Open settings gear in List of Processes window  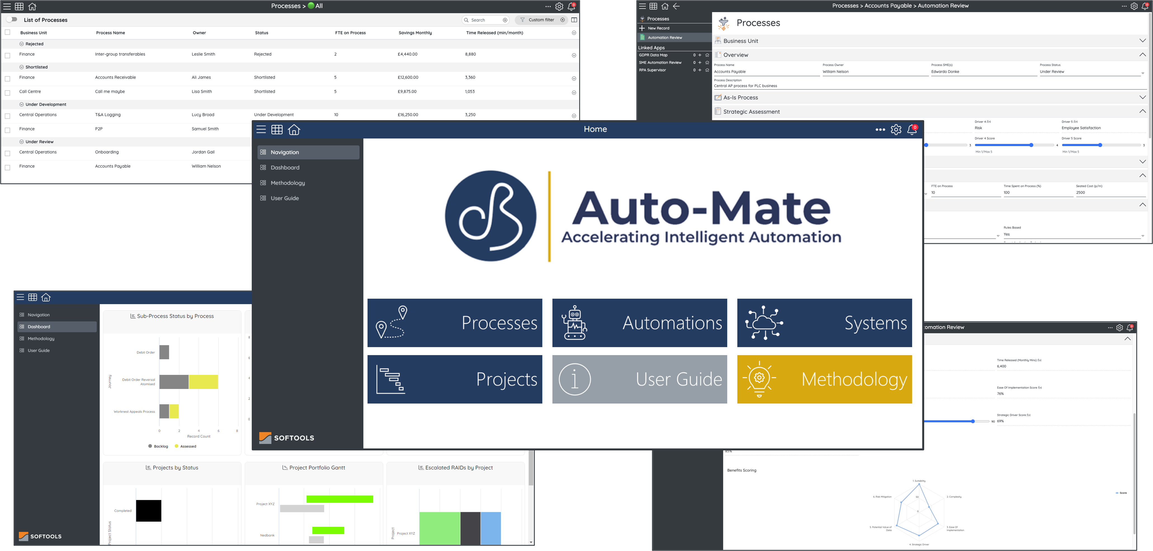click(559, 6)
